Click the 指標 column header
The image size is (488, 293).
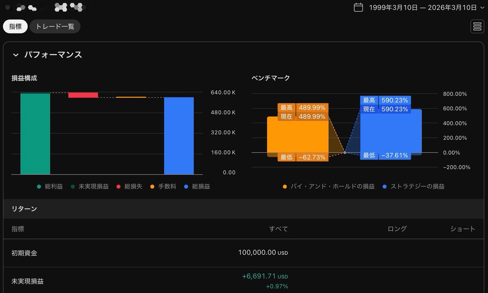coord(18,229)
